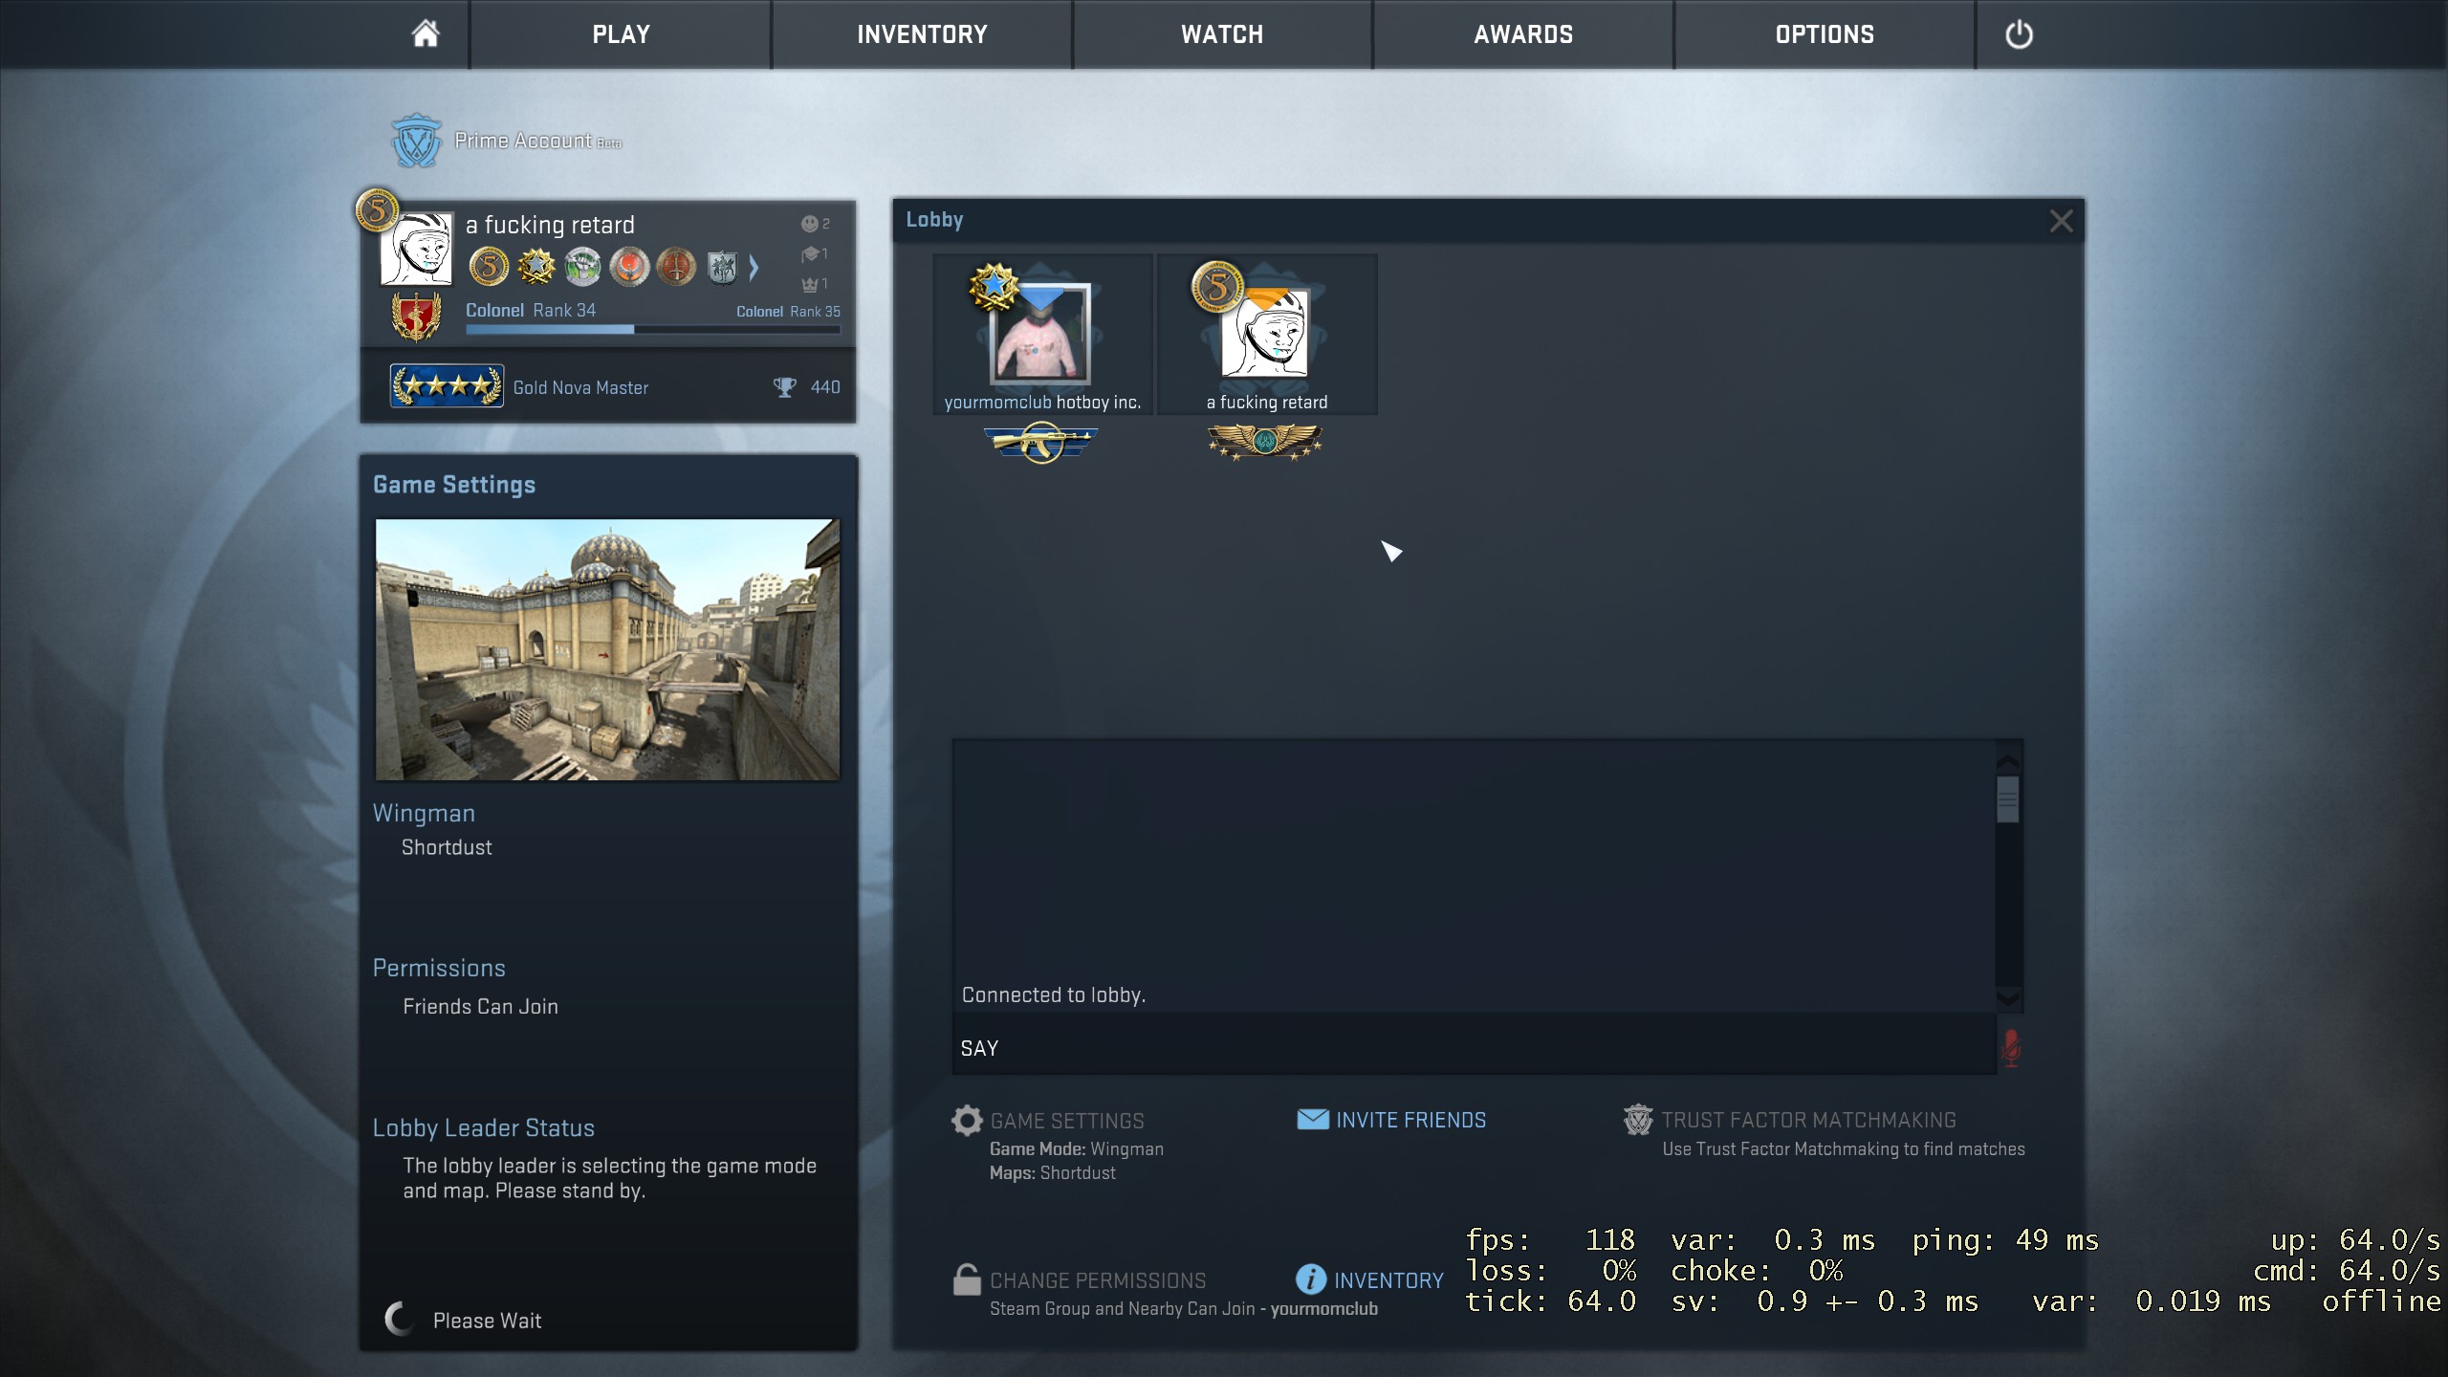Click the chat scrollbar handle
This screenshot has width=2448, height=1377.
2007,798
